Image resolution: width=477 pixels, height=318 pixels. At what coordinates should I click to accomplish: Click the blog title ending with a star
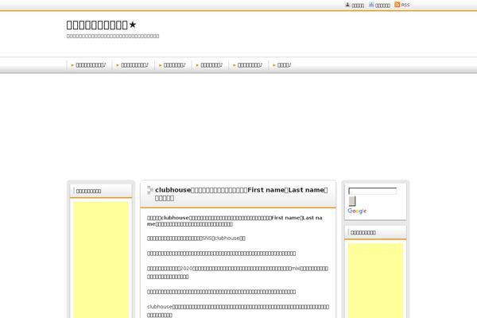click(x=101, y=25)
